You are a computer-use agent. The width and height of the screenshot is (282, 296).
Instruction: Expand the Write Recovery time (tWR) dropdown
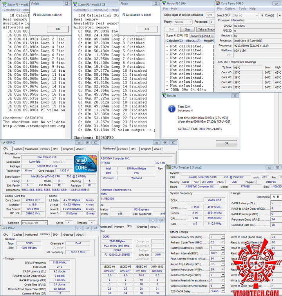pos(223,237)
